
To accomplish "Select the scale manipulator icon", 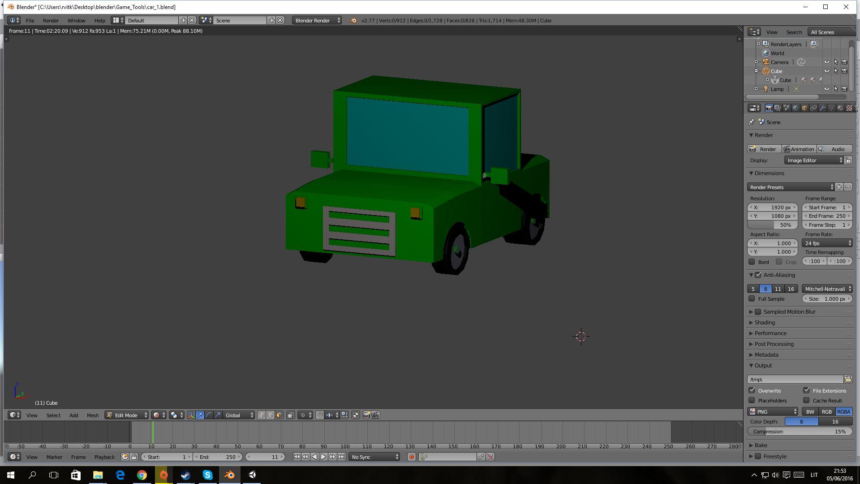I will pos(218,415).
